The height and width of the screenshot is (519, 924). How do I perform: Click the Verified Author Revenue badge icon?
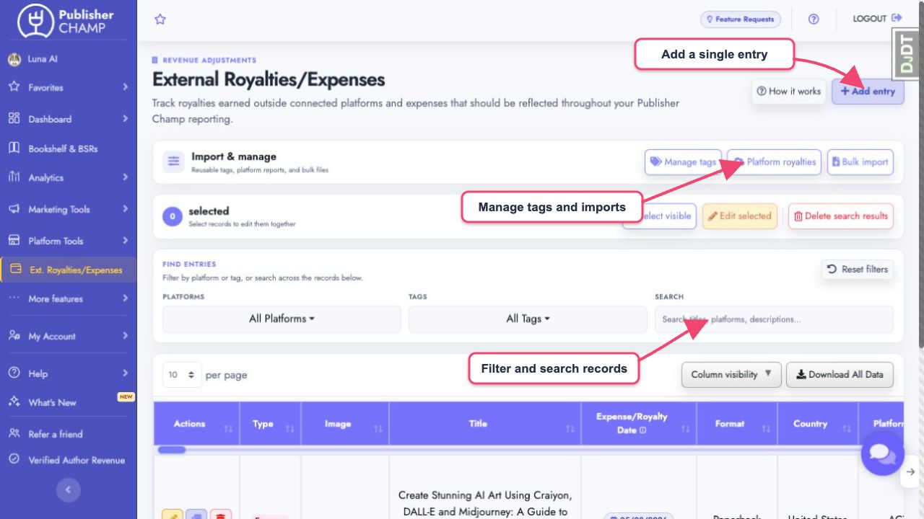[x=14, y=459]
